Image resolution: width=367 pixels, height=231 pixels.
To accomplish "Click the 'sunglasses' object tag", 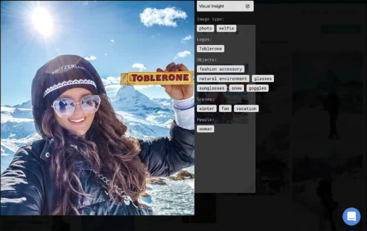I will [211, 88].
